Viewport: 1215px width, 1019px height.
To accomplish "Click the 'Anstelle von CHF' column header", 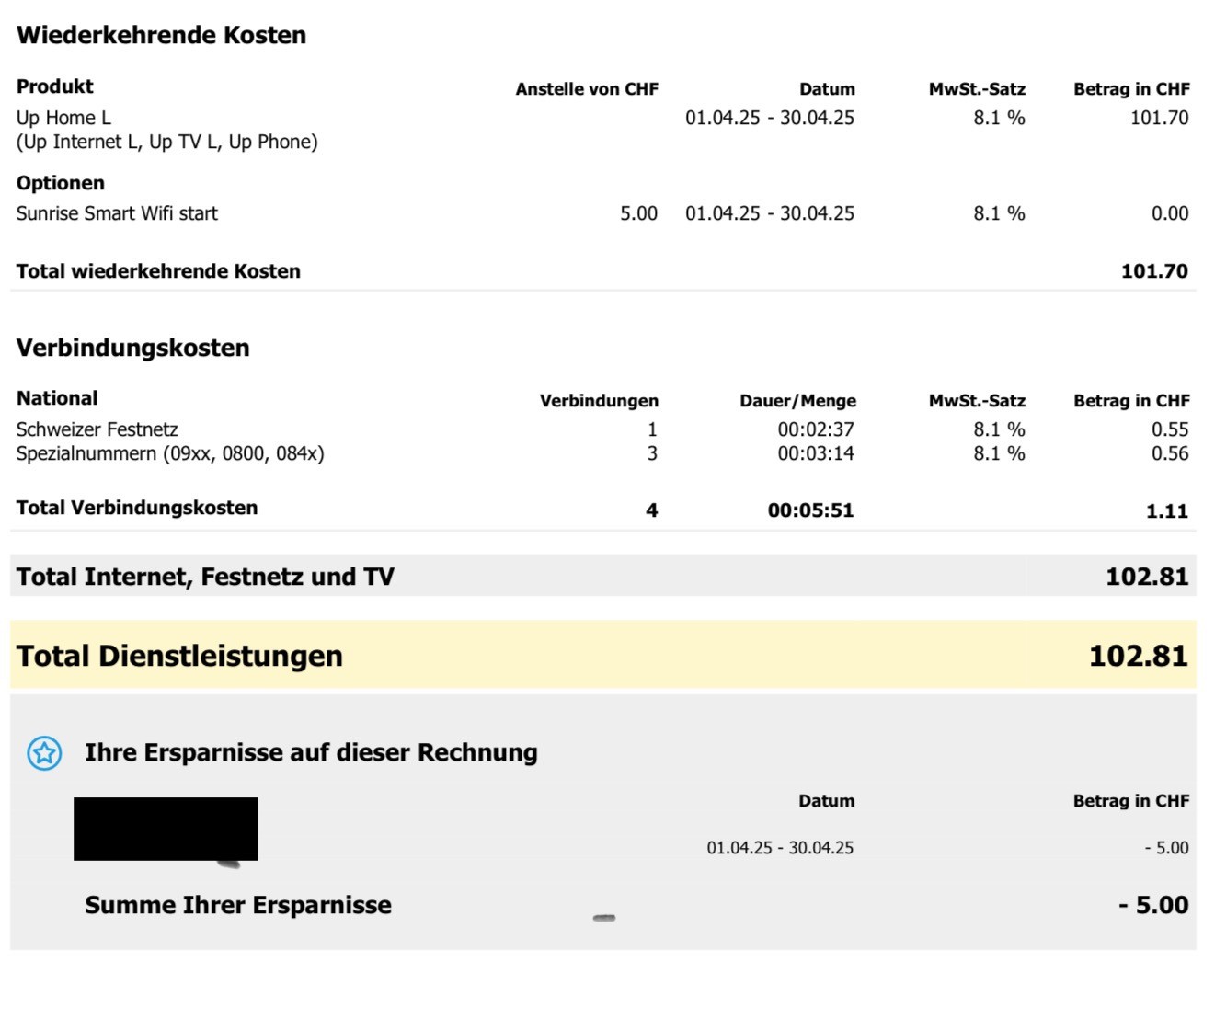I will 586,89.
